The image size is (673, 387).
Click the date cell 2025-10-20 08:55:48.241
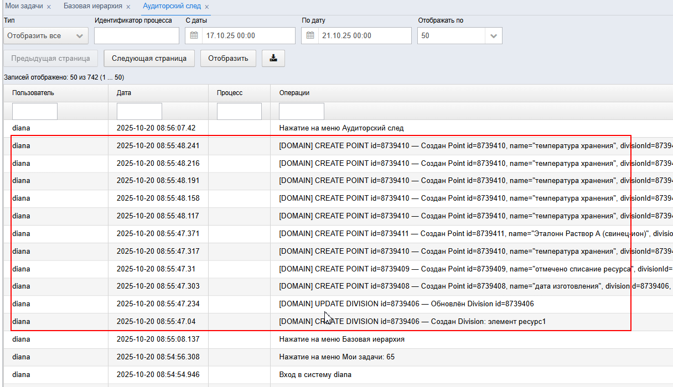[158, 145]
